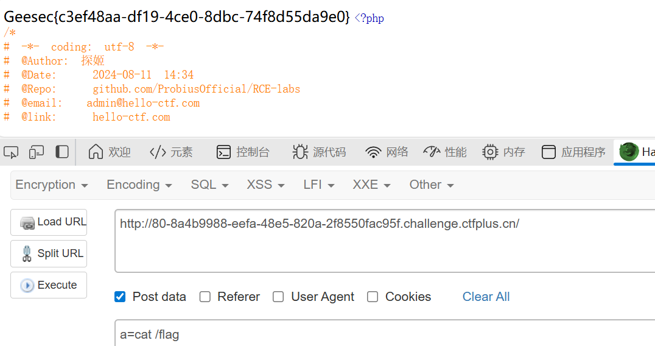Open the Application (应用程序) tab
Screen dimensions: 655x346
pos(573,152)
